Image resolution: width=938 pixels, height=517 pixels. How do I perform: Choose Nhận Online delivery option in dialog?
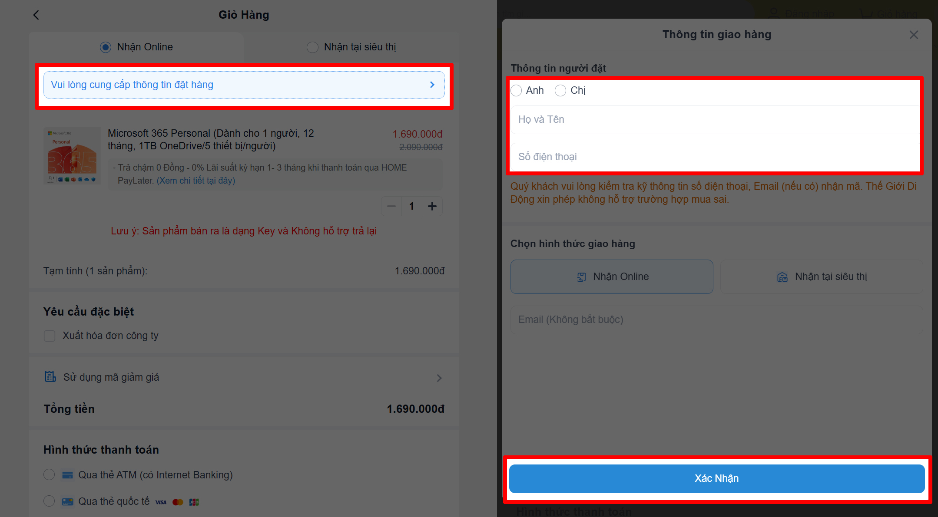(x=612, y=277)
